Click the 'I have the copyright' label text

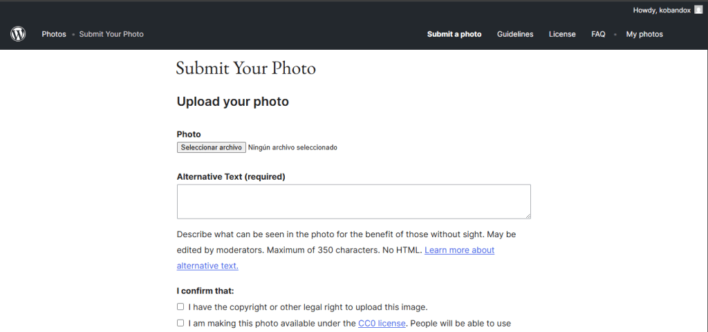[x=308, y=306]
